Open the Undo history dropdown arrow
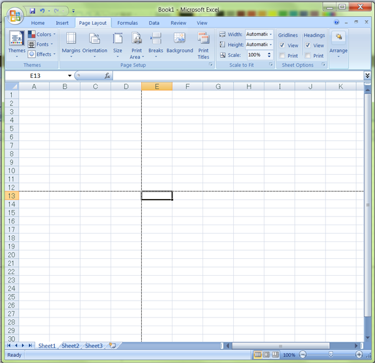Image resolution: width=375 pixels, height=363 pixels. 49,11
